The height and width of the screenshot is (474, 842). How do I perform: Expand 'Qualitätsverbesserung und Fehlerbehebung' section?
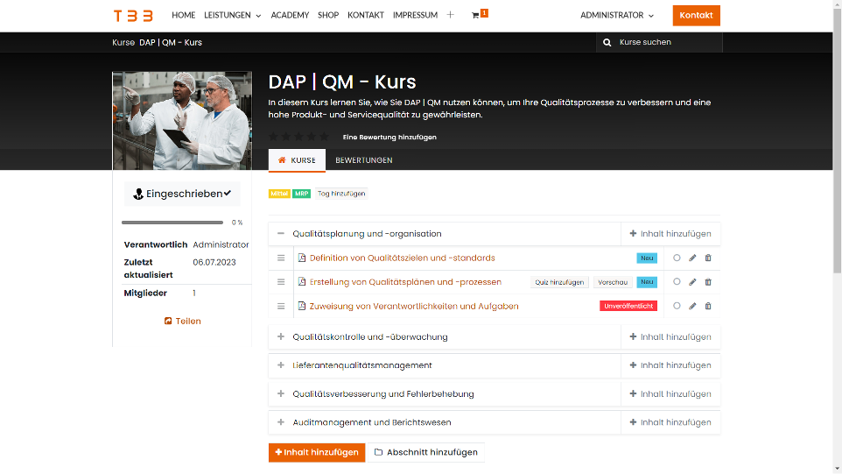(281, 394)
